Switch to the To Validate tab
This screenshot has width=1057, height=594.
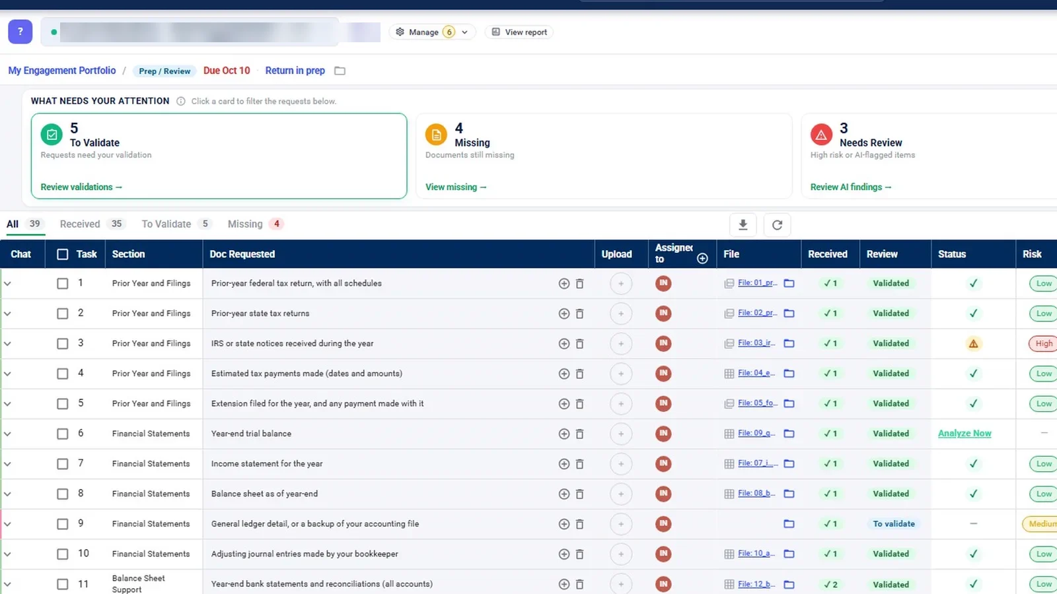[x=176, y=224]
